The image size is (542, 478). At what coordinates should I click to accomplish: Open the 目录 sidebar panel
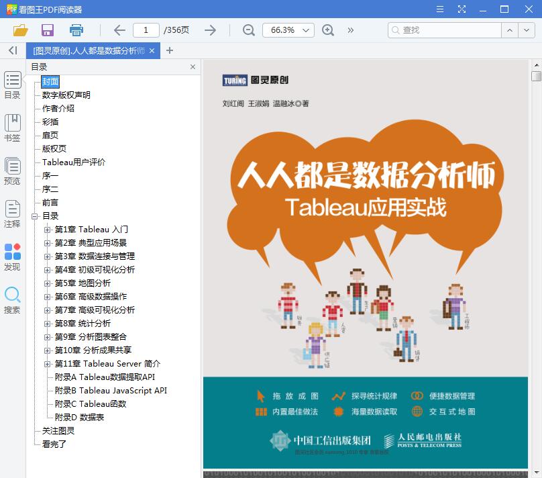pos(13,85)
